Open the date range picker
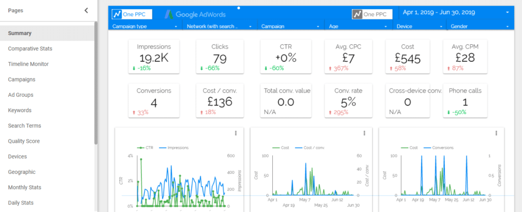Viewport: 522px width, 212px height. 456,12
